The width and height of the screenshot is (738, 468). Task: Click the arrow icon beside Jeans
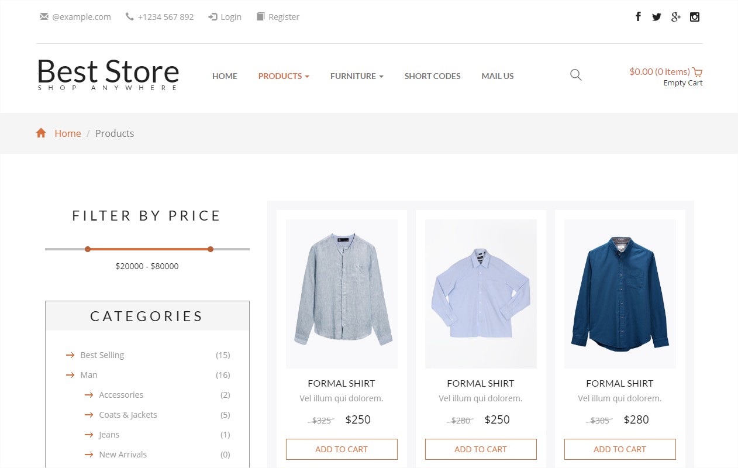click(x=89, y=435)
